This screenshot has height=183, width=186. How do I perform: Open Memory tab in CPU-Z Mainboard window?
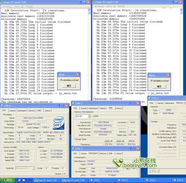(x=103, y=153)
